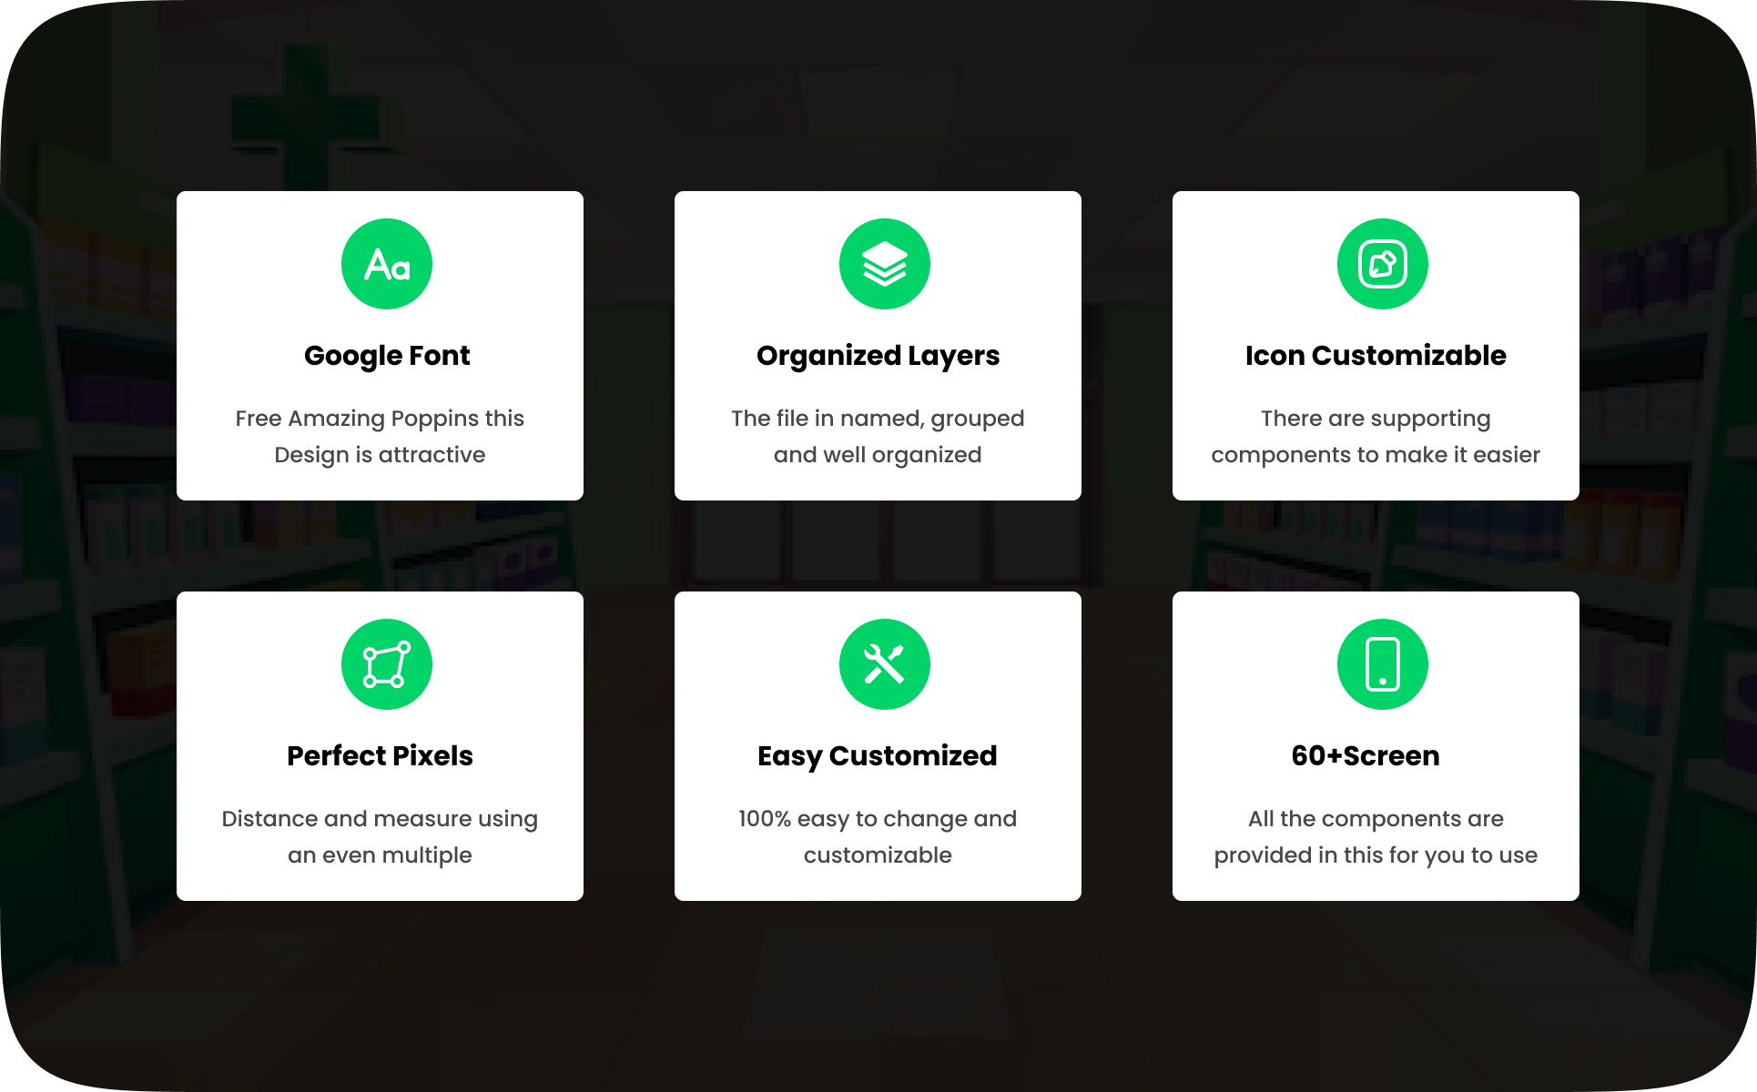Click the stacked layers icon

(x=884, y=264)
